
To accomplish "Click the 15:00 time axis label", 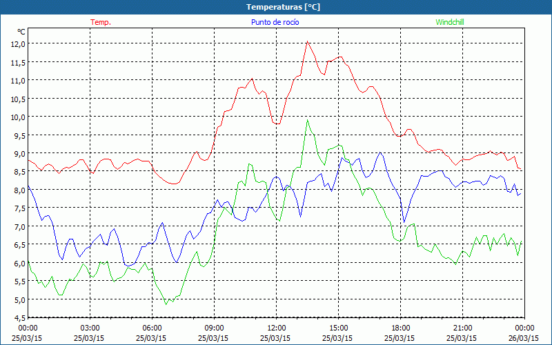I will pyautogui.click(x=338, y=328).
